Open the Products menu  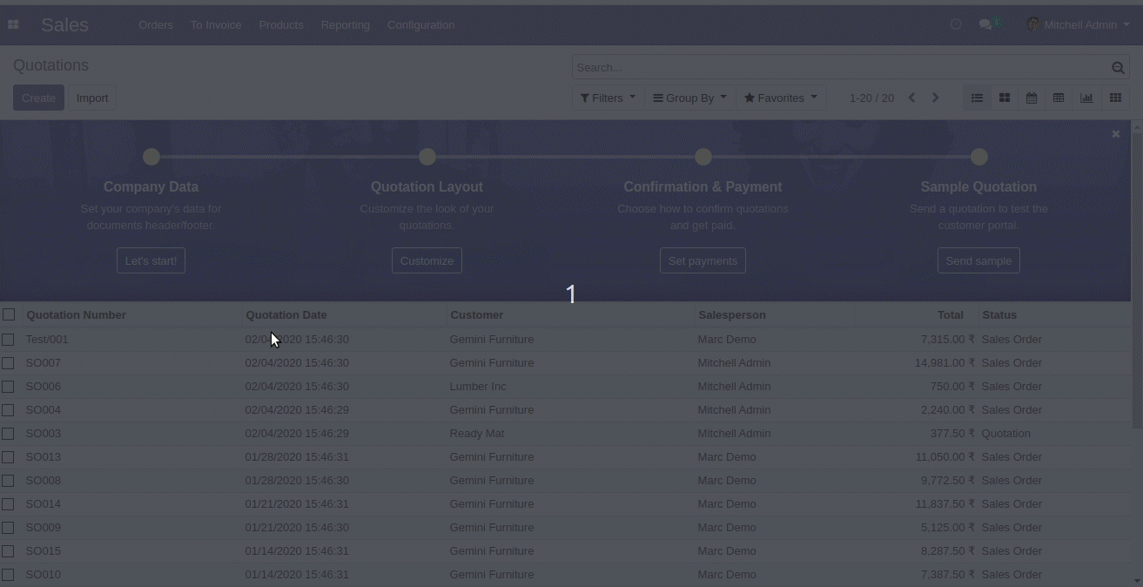(x=281, y=24)
